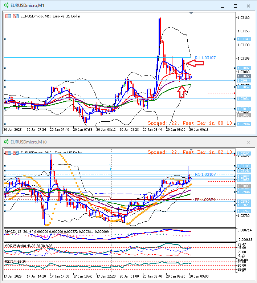Click the RSI(14) indicator label

(x=11, y=261)
